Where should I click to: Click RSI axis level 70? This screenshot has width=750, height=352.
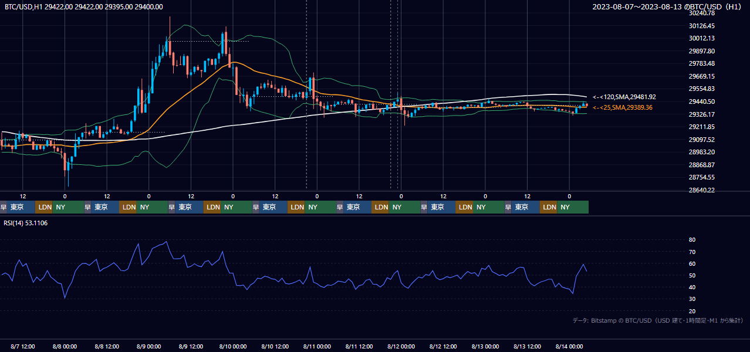click(692, 252)
